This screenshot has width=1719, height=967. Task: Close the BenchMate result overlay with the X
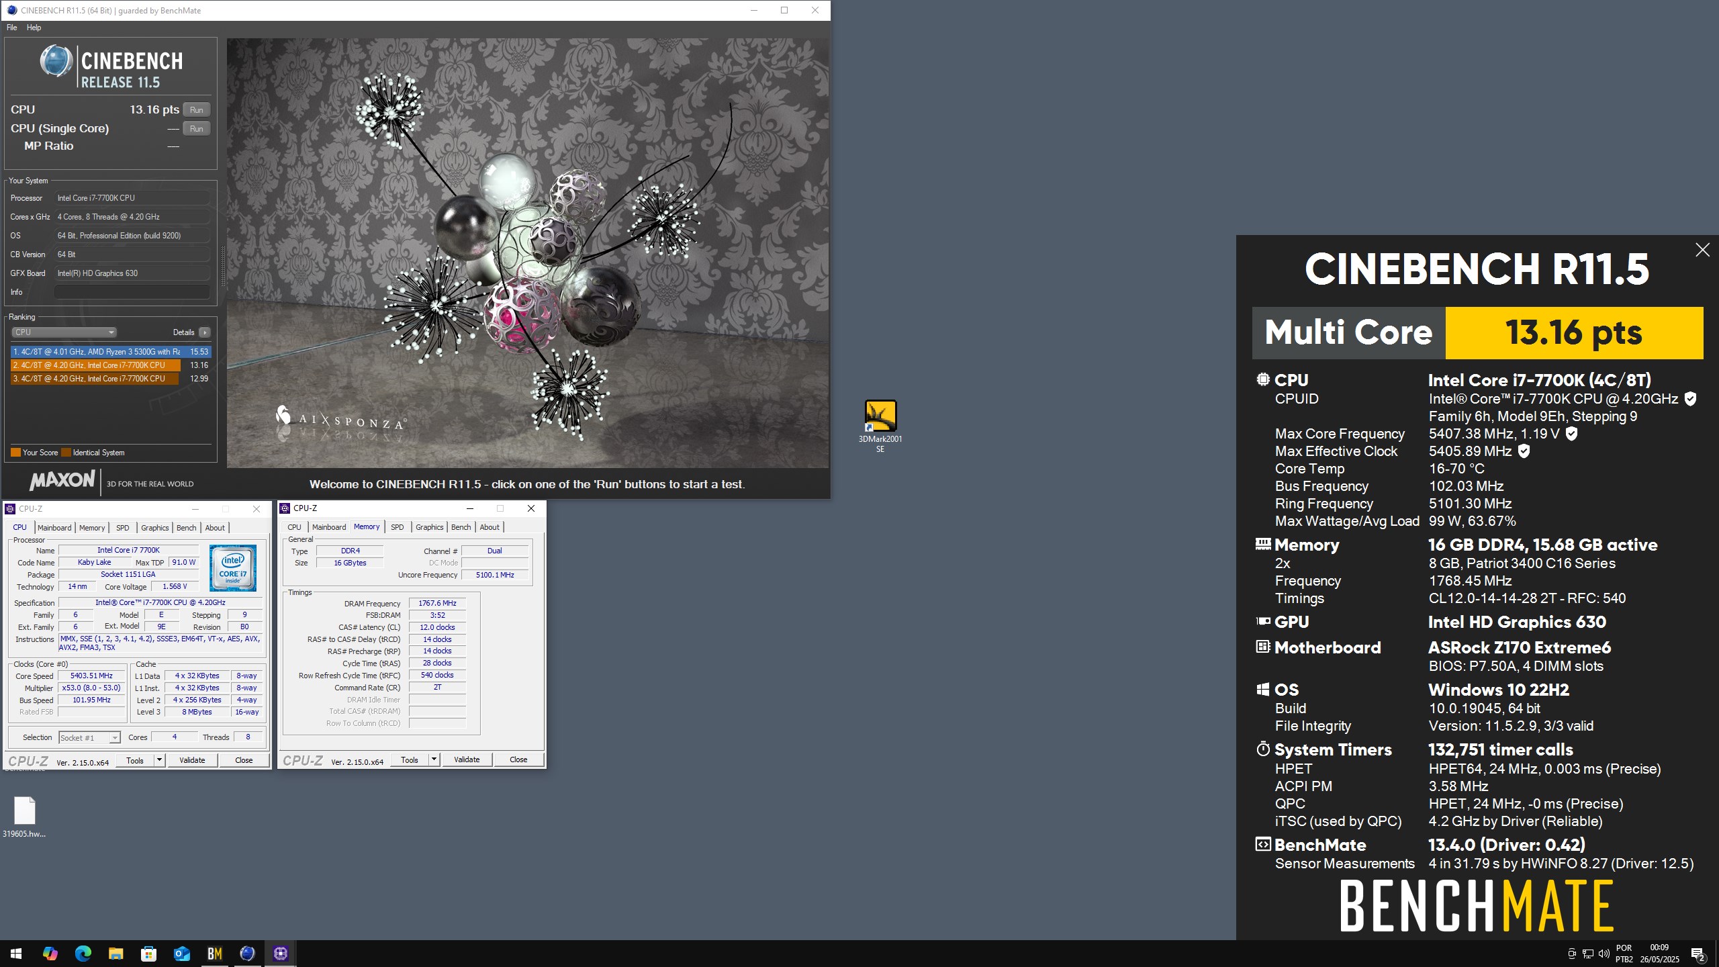coord(1702,250)
